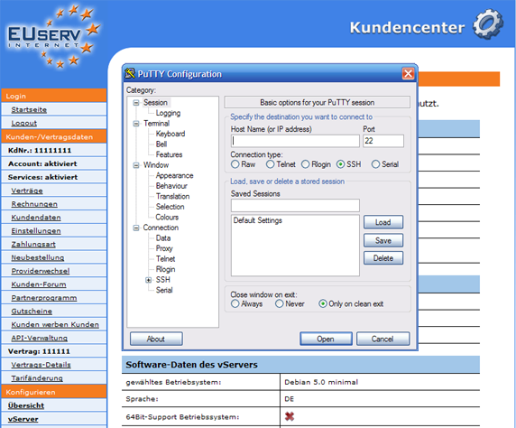Click the Kundencenter gear icon

pyautogui.click(x=488, y=24)
